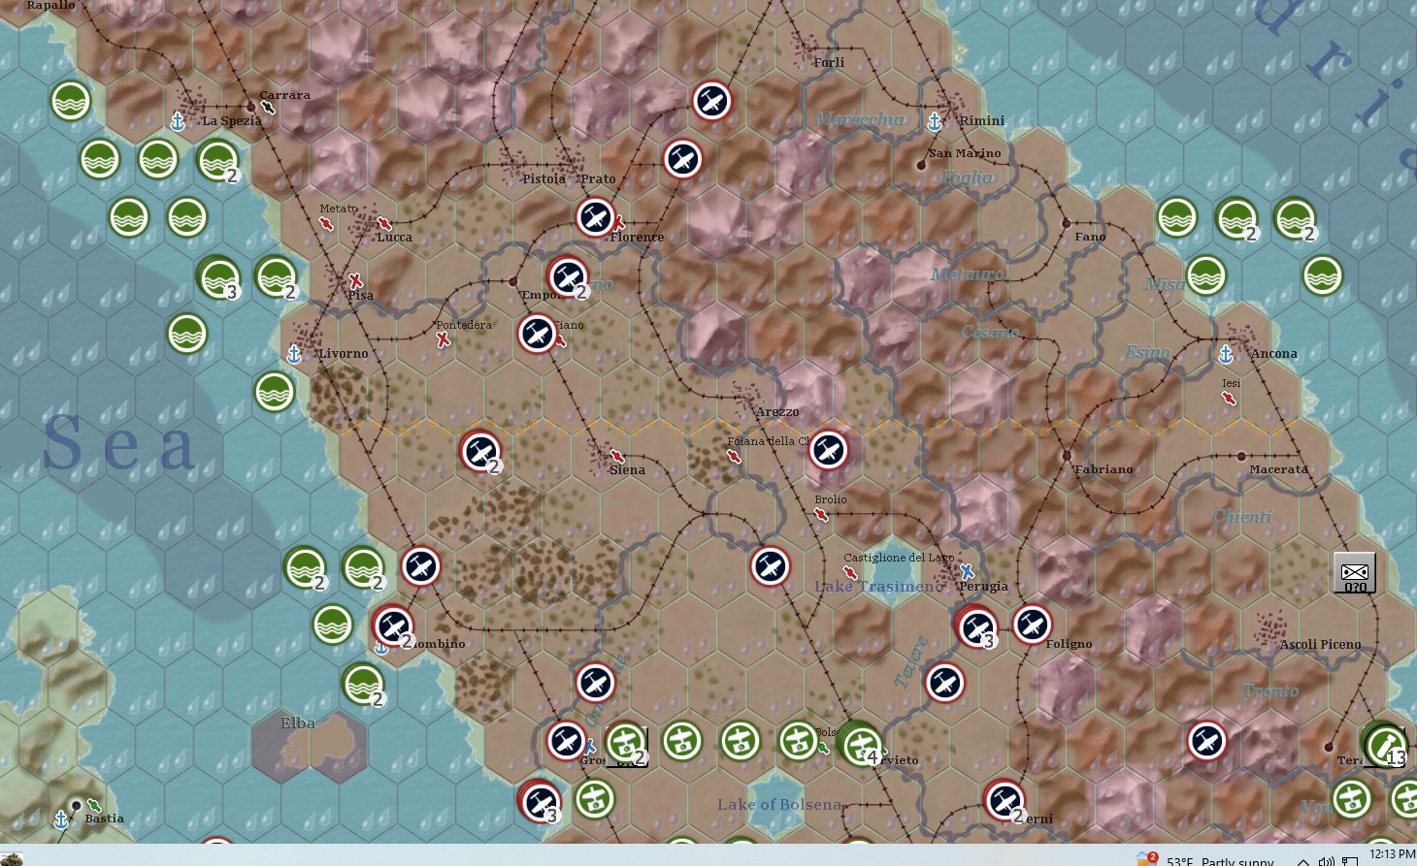Open the weather widget showing 53°F Partly sunny
The image size is (1417, 866).
coord(1216,858)
